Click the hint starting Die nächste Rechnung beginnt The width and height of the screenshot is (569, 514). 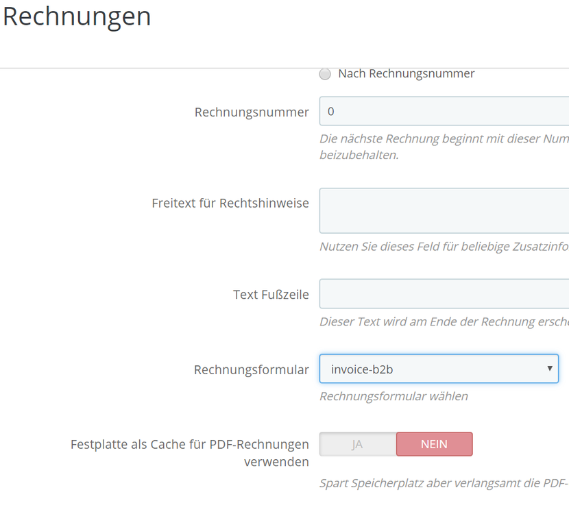444,138
